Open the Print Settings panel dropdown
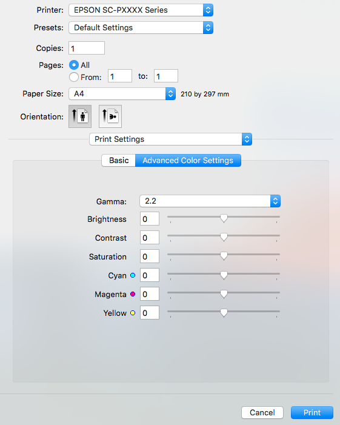The width and height of the screenshot is (340, 425). point(171,139)
